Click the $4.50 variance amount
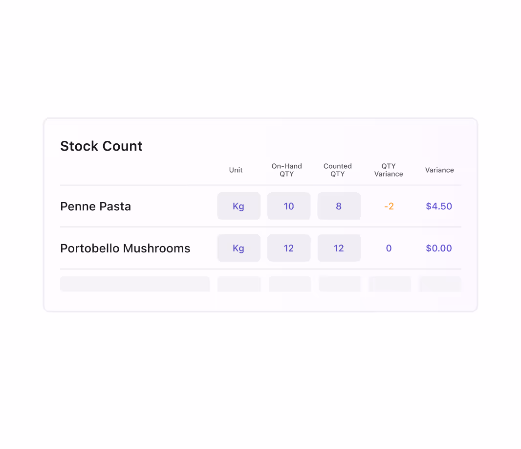 click(x=439, y=206)
